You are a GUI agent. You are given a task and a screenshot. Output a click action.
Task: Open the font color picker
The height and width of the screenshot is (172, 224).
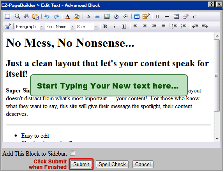(67, 17)
